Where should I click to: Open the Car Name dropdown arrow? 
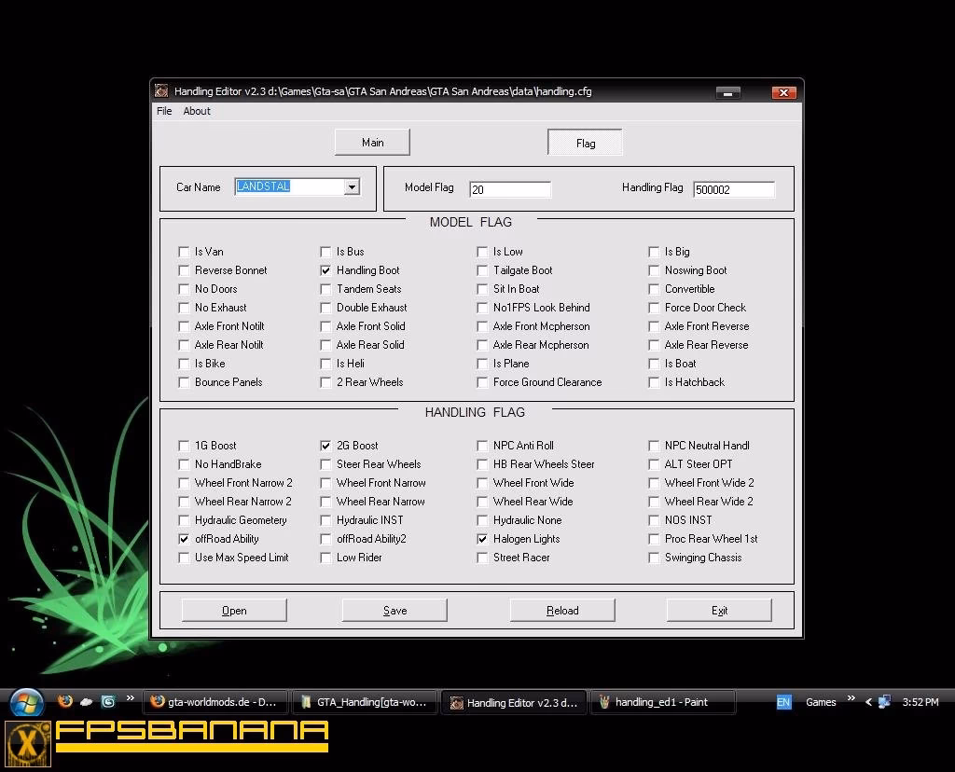tap(352, 186)
